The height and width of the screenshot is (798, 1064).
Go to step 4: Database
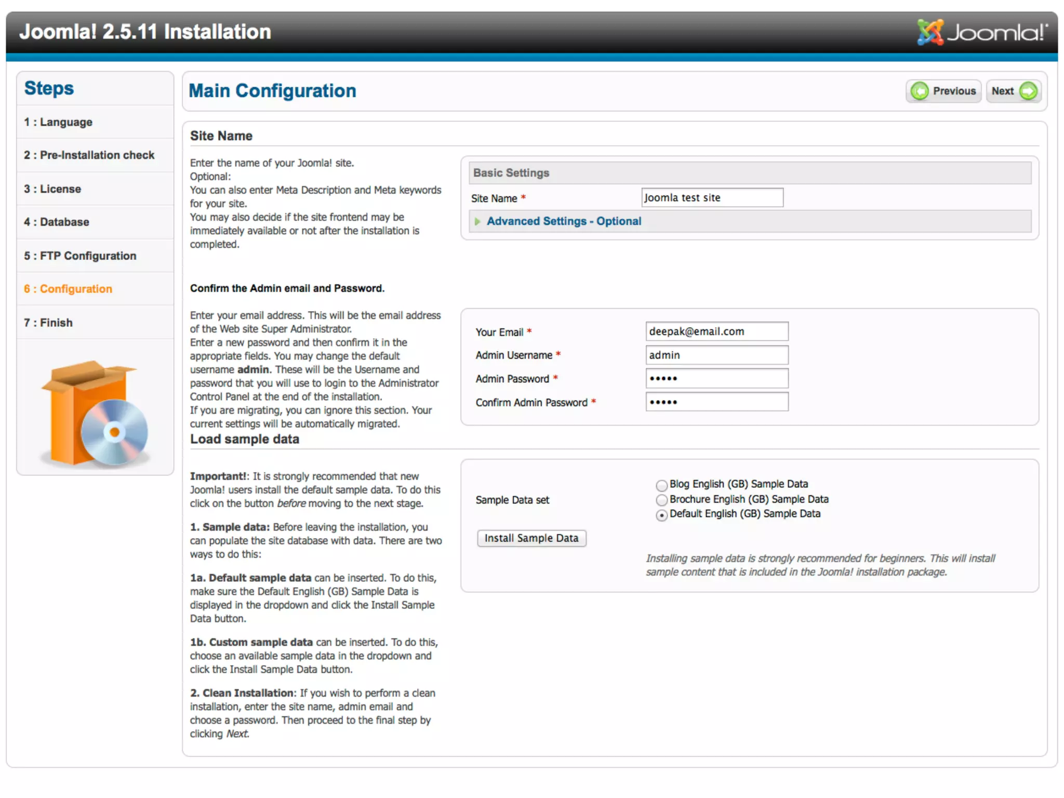tap(57, 222)
